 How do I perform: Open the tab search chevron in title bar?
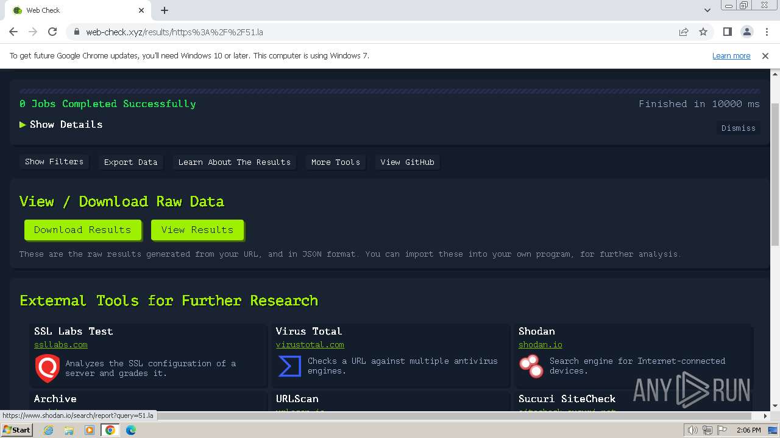[x=707, y=10]
